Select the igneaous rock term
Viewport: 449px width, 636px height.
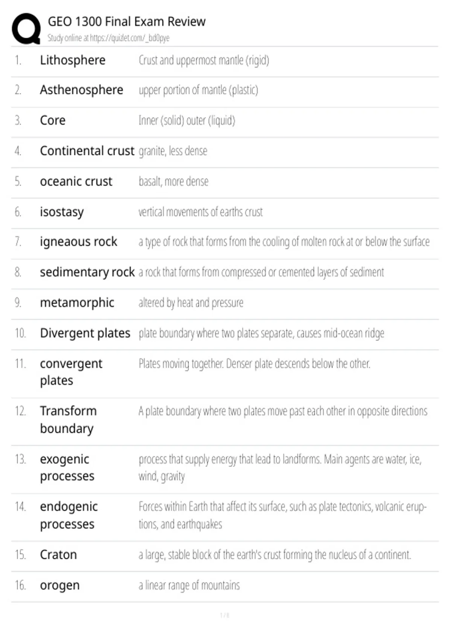coord(79,242)
